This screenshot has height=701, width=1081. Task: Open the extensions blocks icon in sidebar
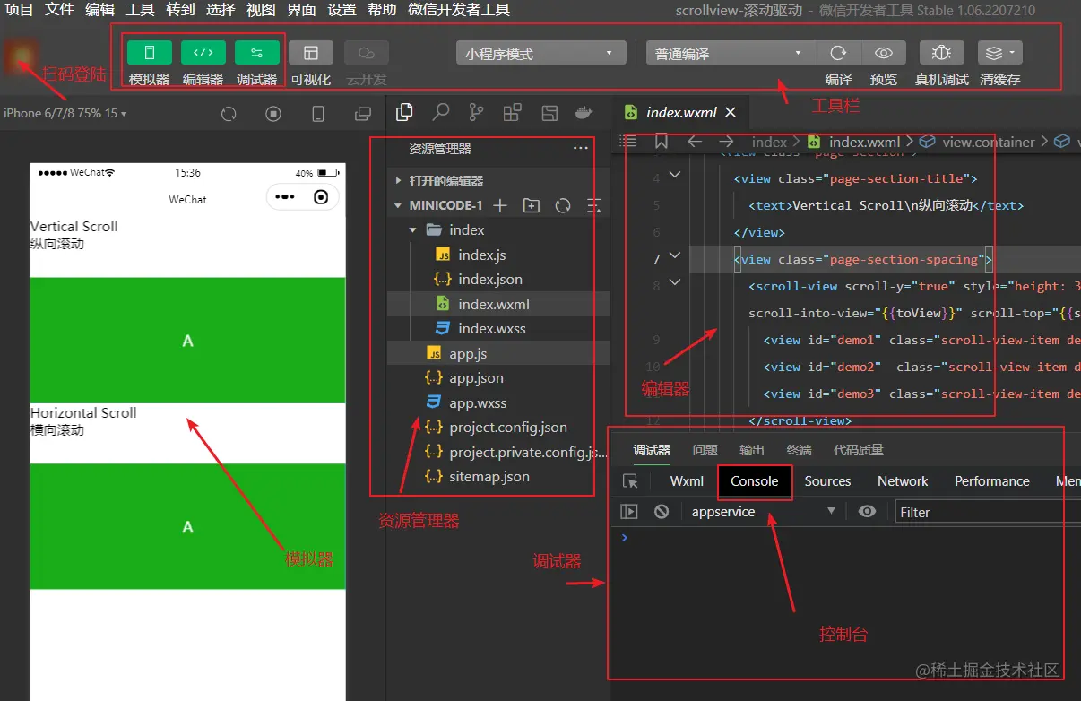512,112
